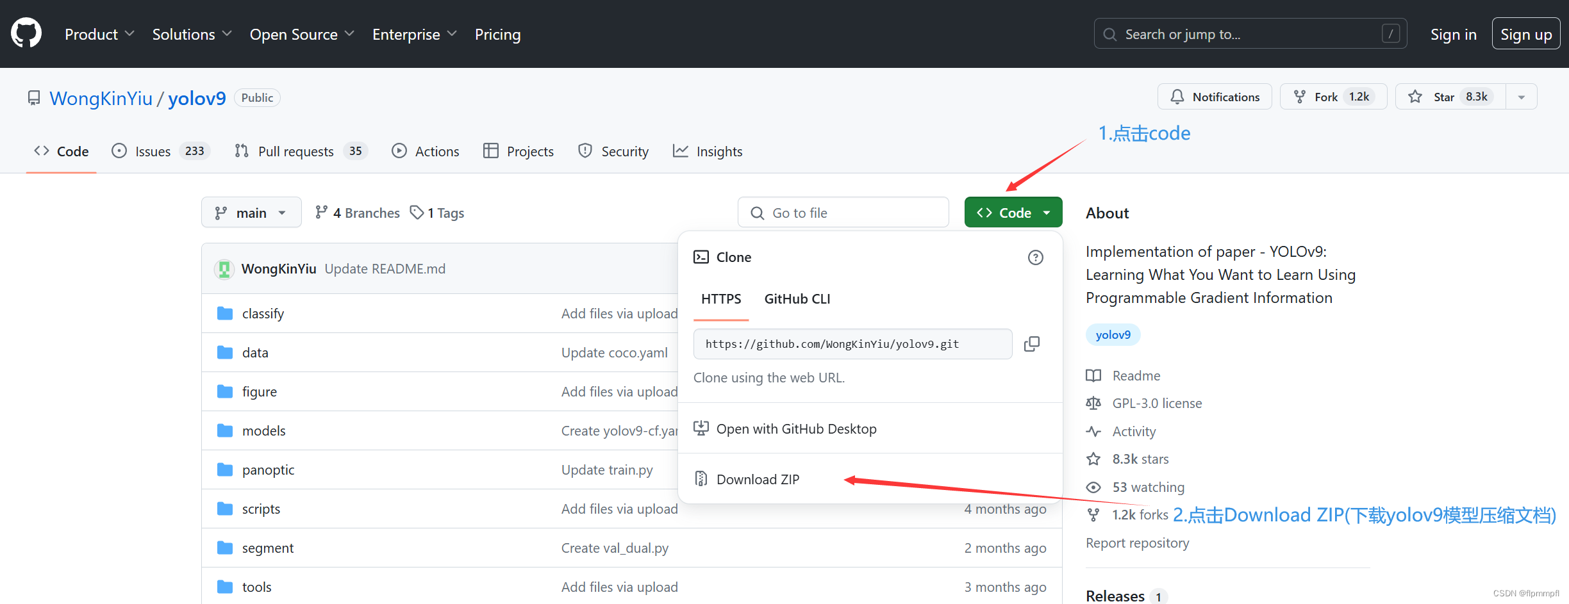
Task: Open Update coco.yaml commit message
Action: pos(615,352)
